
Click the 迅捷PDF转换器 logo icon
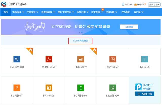[4, 4]
